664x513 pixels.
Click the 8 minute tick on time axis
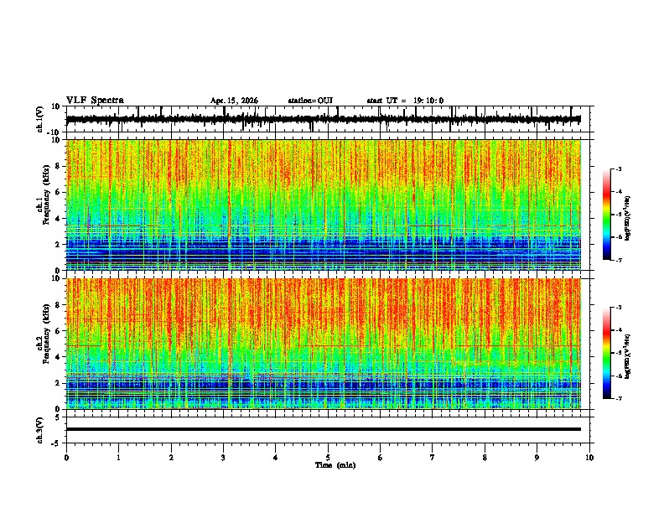click(x=485, y=458)
